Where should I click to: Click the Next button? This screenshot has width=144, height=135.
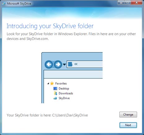pyautogui.click(x=128, y=125)
